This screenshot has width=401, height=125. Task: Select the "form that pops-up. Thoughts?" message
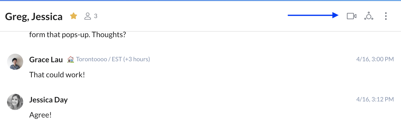coord(78,35)
